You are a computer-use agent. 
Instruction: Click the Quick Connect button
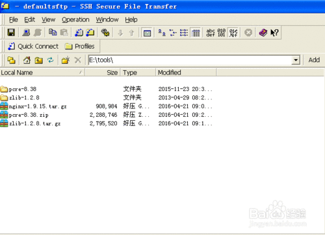pos(33,46)
